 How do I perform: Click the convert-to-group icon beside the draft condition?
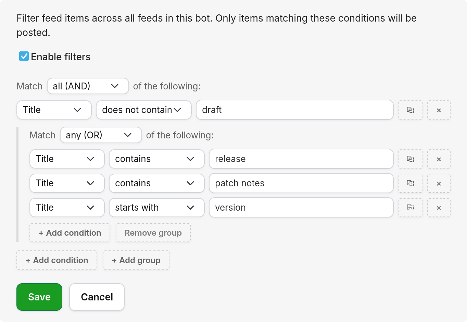[x=410, y=110]
